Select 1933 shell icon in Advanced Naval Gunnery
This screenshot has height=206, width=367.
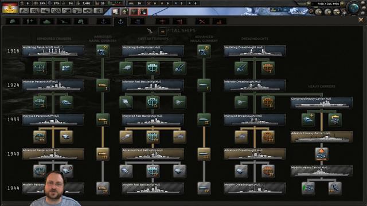pyautogui.click(x=204, y=120)
